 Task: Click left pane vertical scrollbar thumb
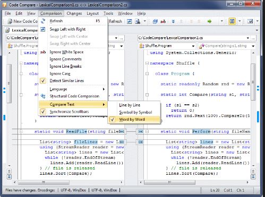tap(9, 84)
